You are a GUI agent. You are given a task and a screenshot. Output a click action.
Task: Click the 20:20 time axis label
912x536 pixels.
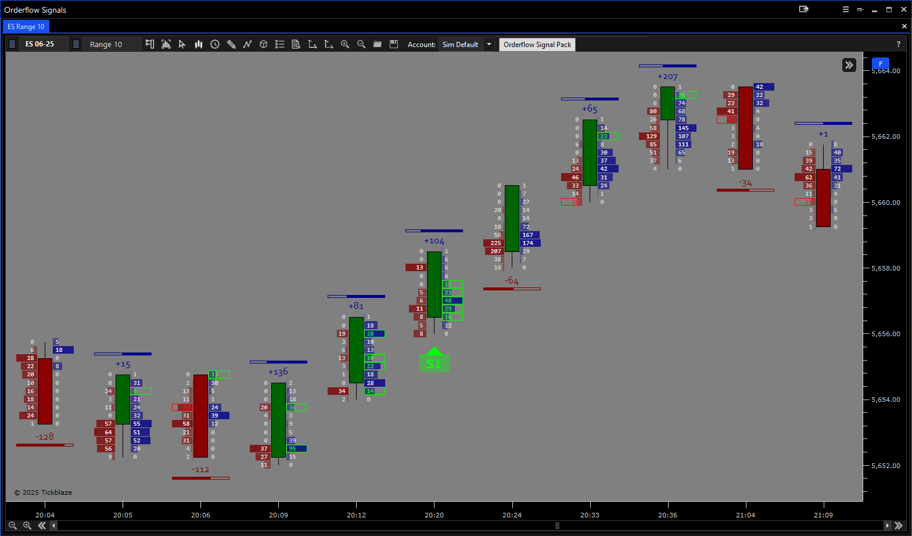[x=434, y=515]
